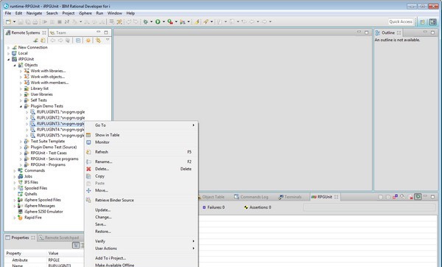Select RUPLUGINT5.*srvpgm.rpgle in tree
The width and height of the screenshot is (442, 267).
click(60, 136)
